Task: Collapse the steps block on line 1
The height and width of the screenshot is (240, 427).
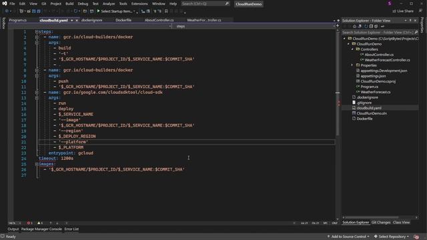Action: point(37,32)
